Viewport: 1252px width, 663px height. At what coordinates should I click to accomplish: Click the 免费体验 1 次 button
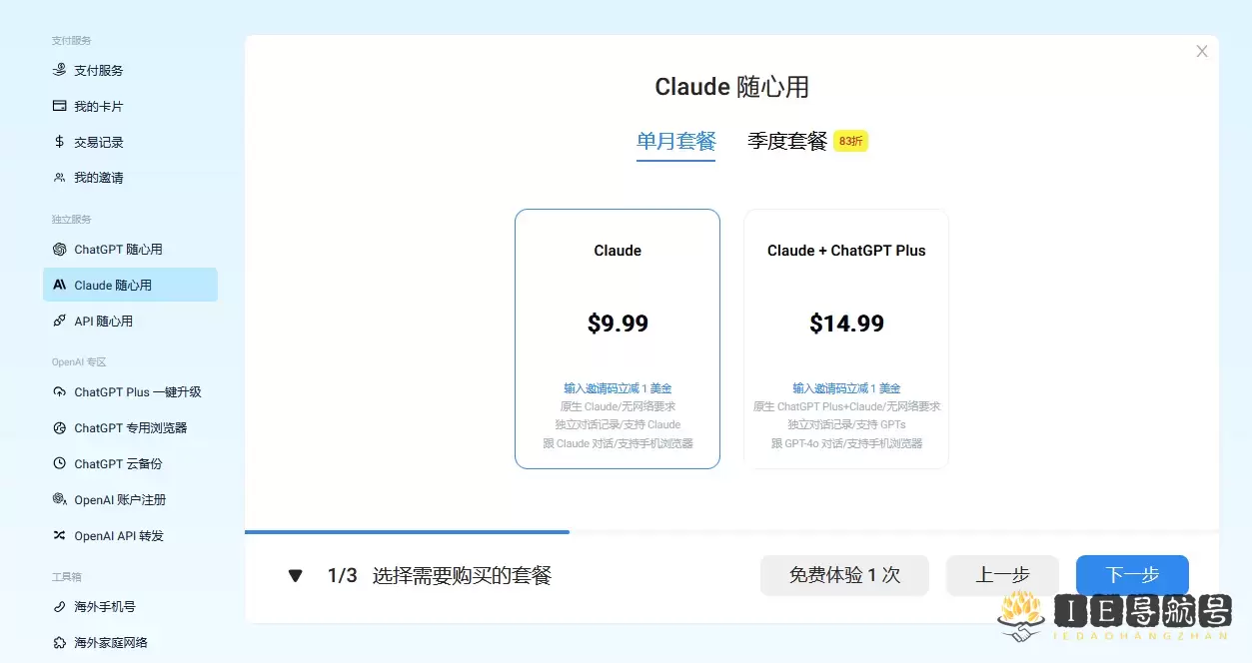844,575
